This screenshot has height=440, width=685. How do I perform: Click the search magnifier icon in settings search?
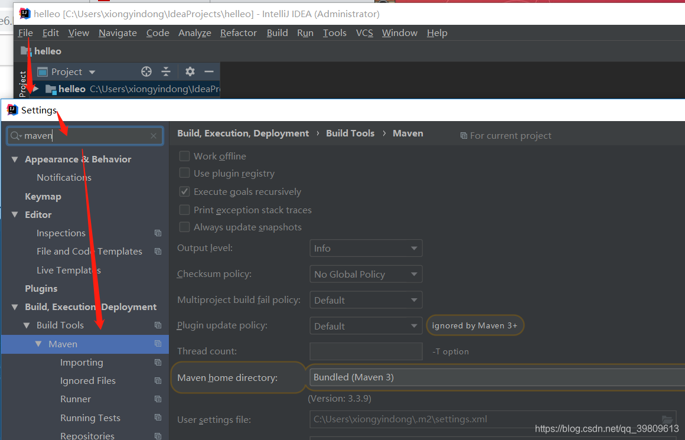[x=15, y=136]
